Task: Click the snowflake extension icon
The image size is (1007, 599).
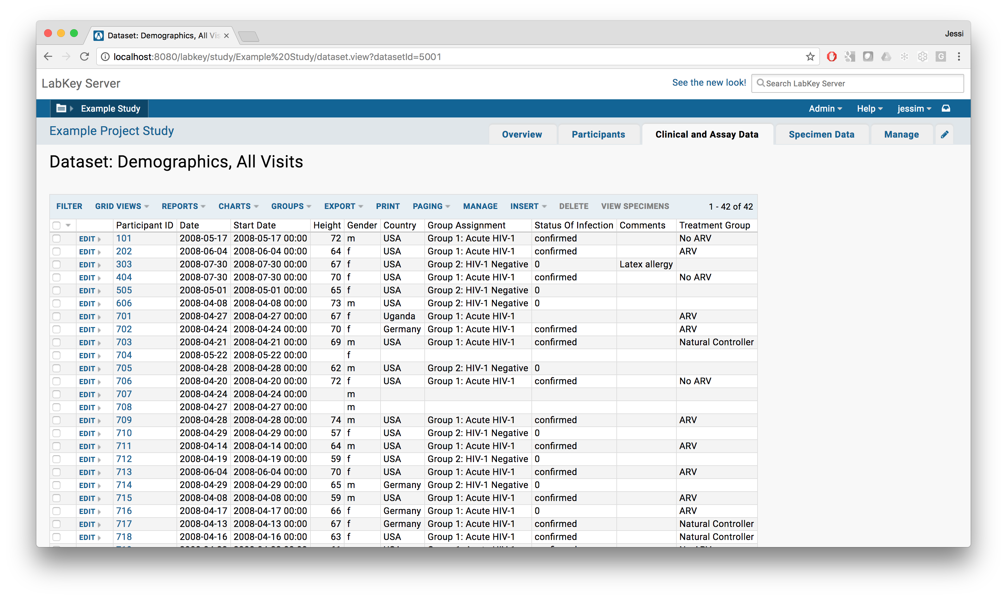Action: pos(904,56)
